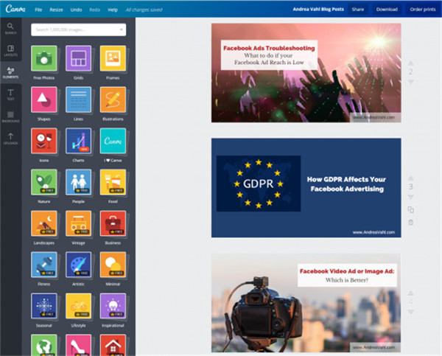Select the Facebook Video Ad design
Viewport: 442px width, 356px height.
(306, 303)
